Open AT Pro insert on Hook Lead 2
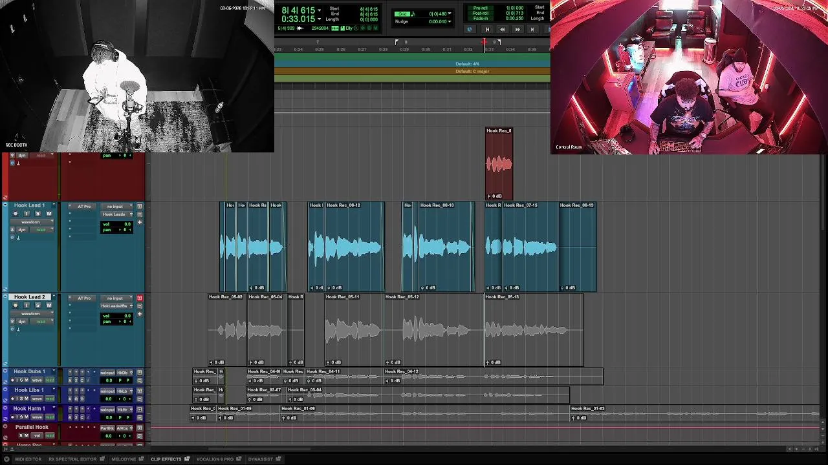 [x=84, y=298]
